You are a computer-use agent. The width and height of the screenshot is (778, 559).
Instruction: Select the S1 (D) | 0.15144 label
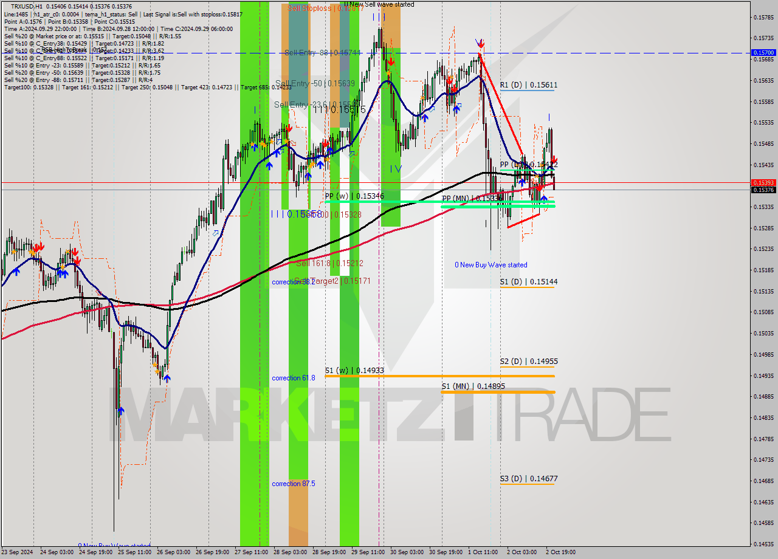pyautogui.click(x=528, y=282)
